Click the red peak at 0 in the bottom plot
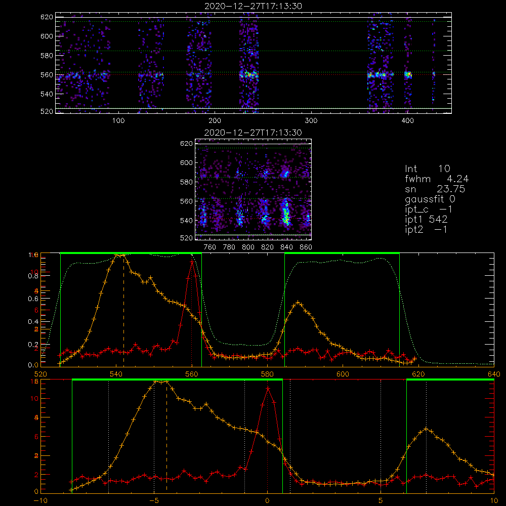 pyautogui.click(x=268, y=389)
